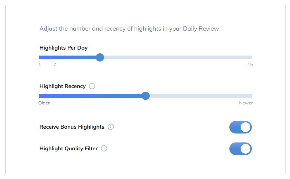Click the "Highlight Quality Filter" label text
This screenshot has width=290, height=179.
point(68,148)
